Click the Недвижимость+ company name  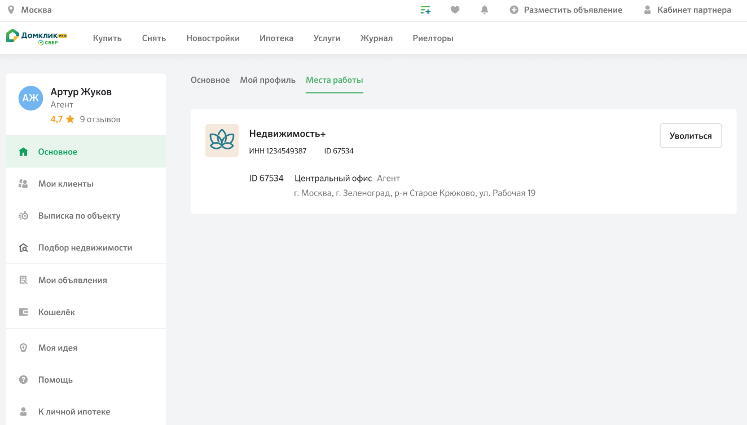[287, 134]
